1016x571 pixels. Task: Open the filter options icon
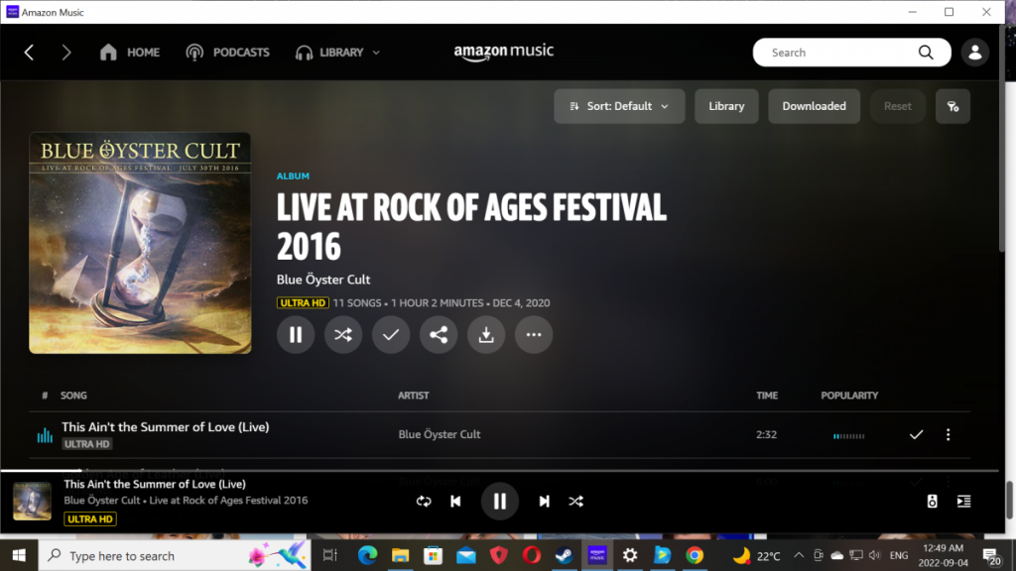point(952,106)
